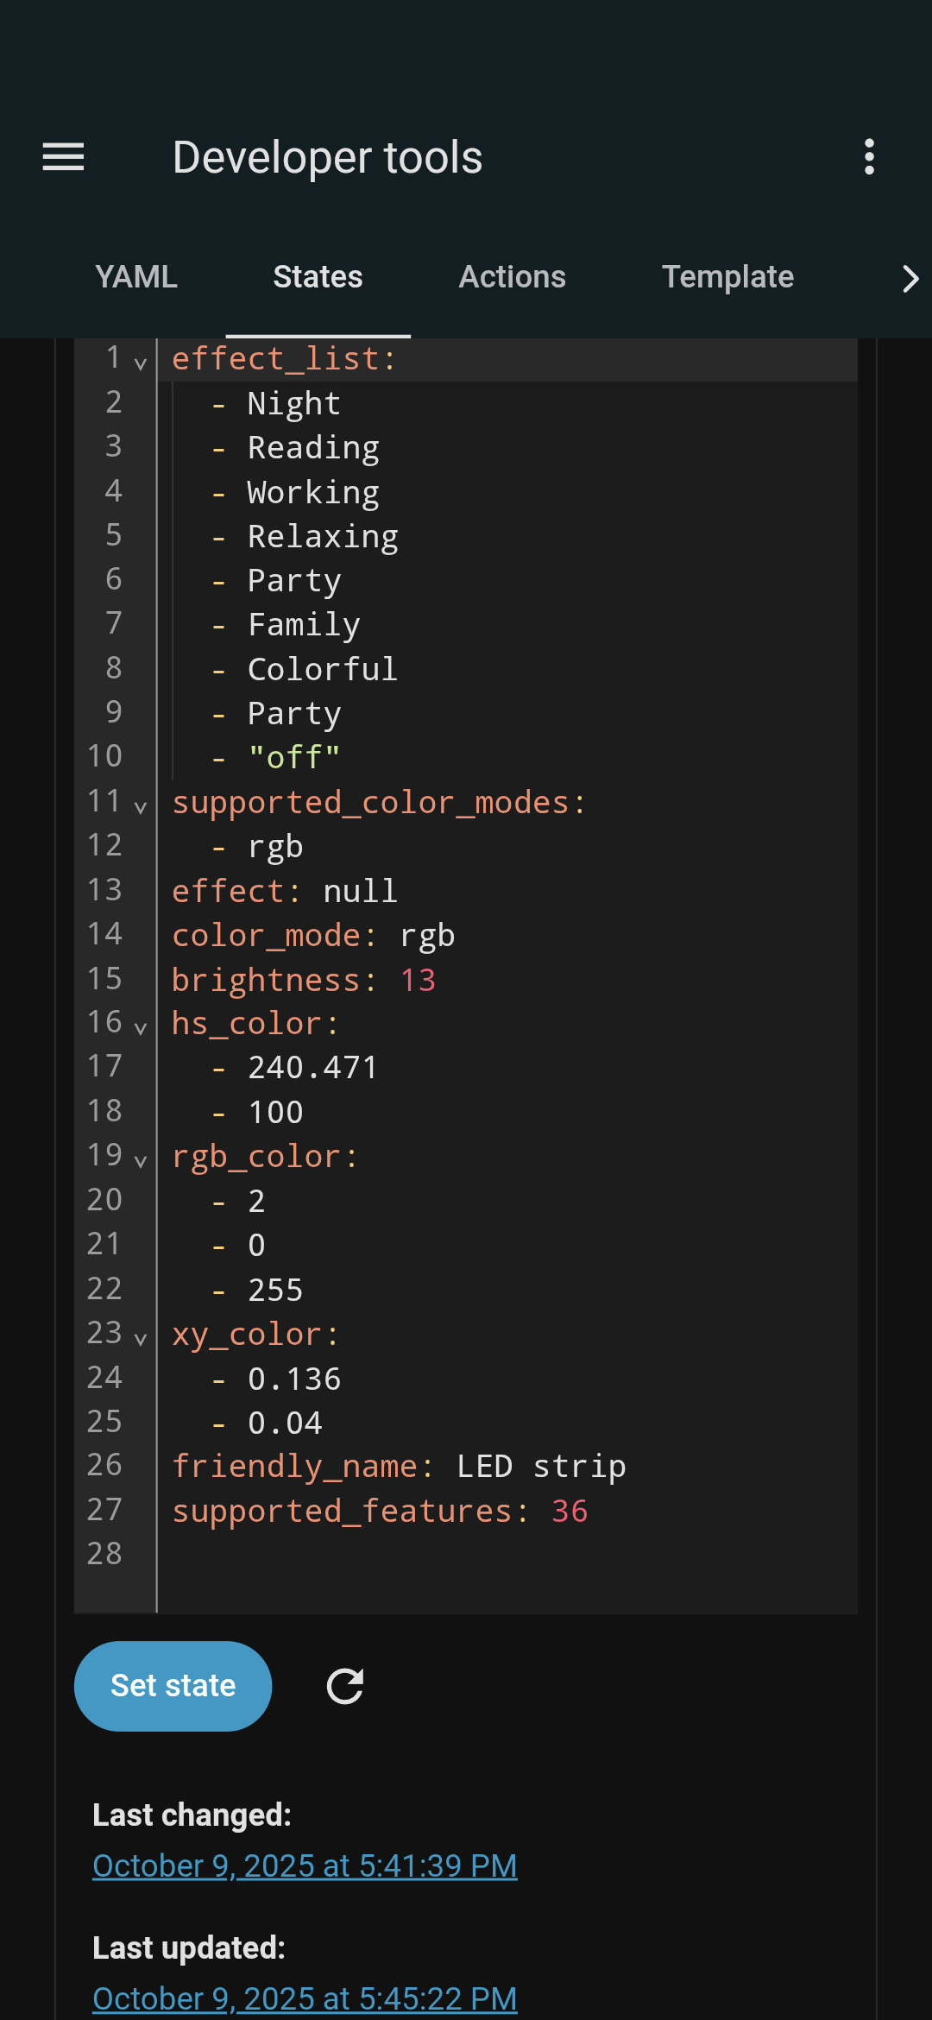Open the Actions tab

click(x=512, y=277)
